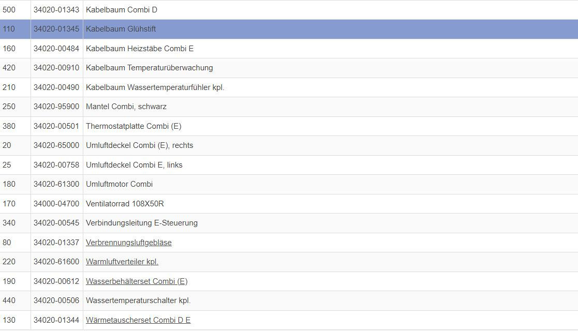
Task: Click position number 500 cell
Action: click(x=9, y=10)
